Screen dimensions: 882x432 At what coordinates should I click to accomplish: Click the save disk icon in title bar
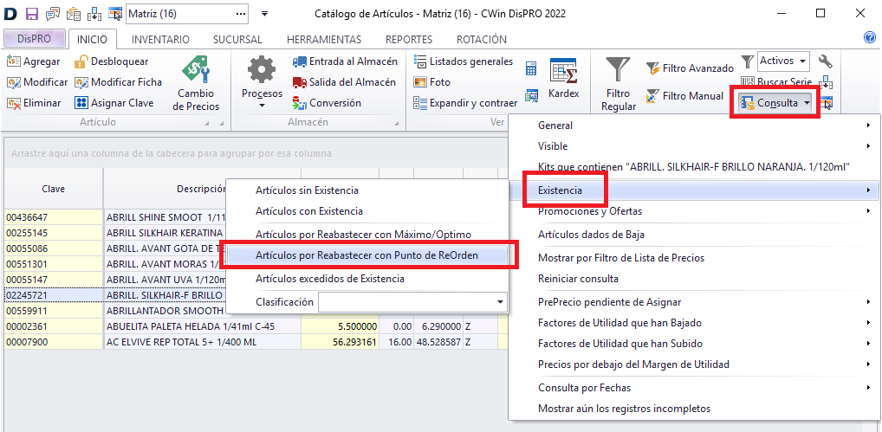coord(32,14)
